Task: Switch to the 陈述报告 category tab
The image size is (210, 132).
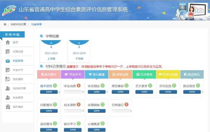Action: 192,74
